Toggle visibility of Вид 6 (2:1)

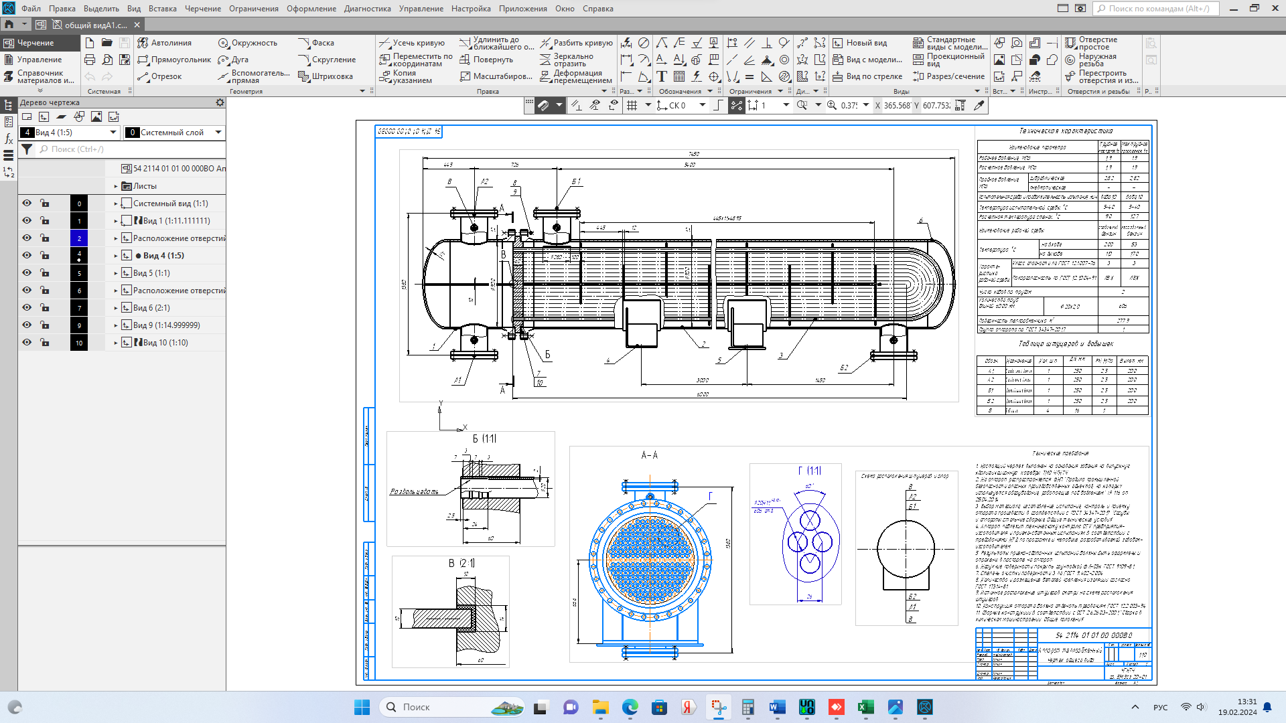(x=27, y=308)
